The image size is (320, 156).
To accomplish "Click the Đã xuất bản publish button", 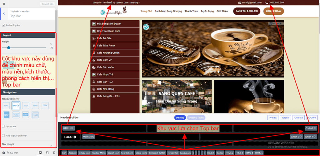I will pyautogui.click(x=47, y=4).
